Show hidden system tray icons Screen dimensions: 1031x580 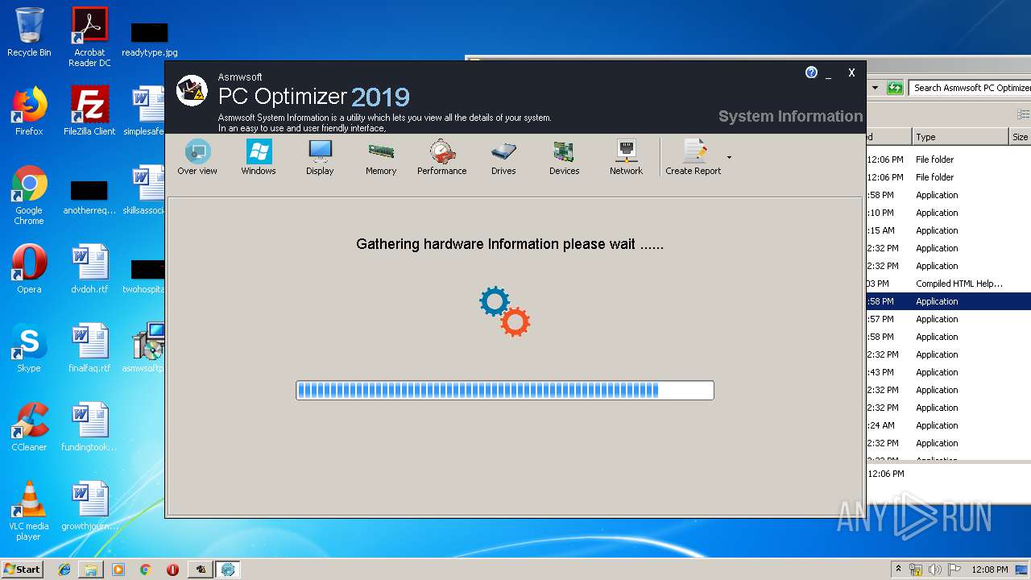tap(899, 569)
